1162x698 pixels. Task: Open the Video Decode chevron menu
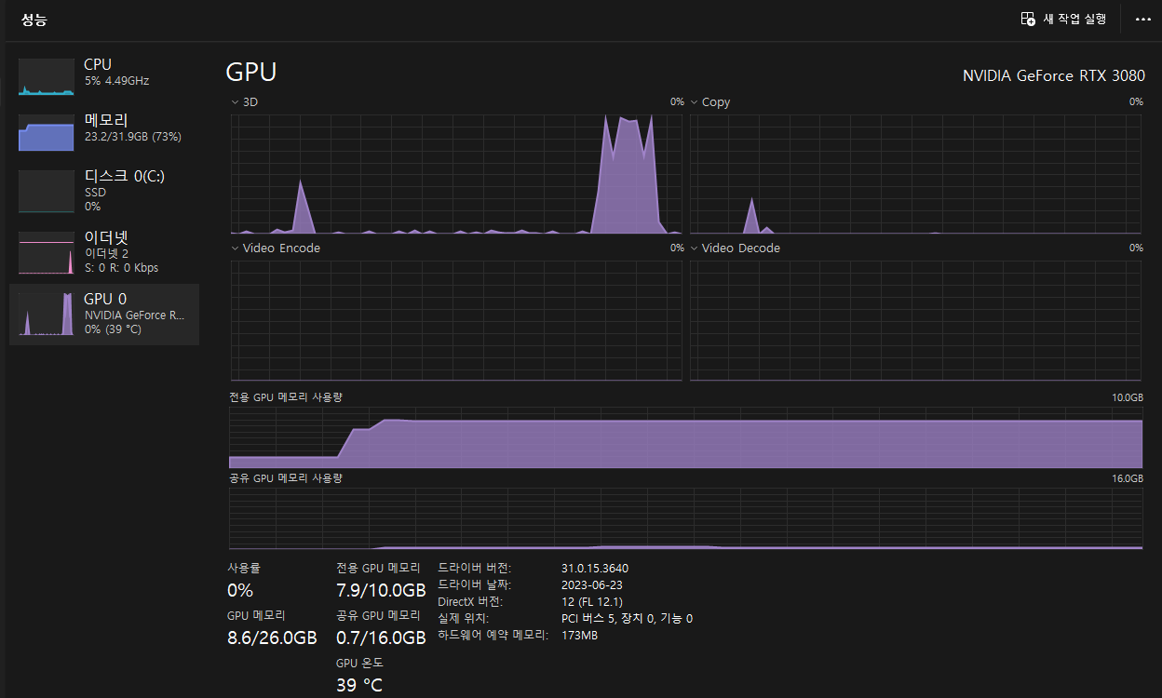point(694,248)
